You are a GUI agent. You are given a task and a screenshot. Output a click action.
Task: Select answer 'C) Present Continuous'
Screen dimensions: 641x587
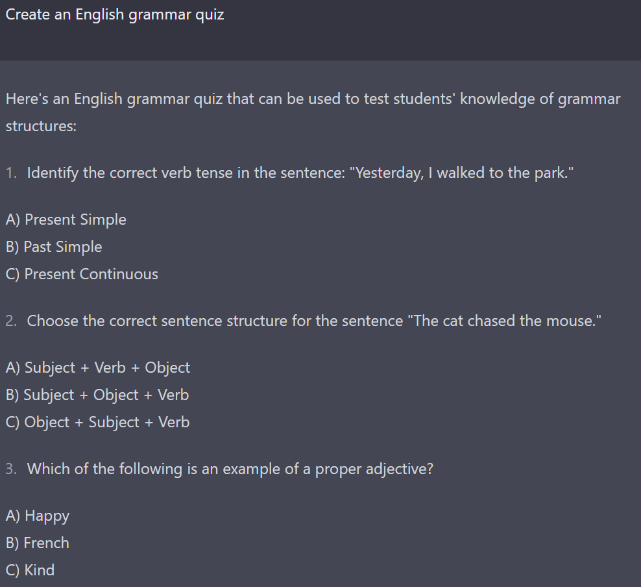pyautogui.click(x=82, y=274)
